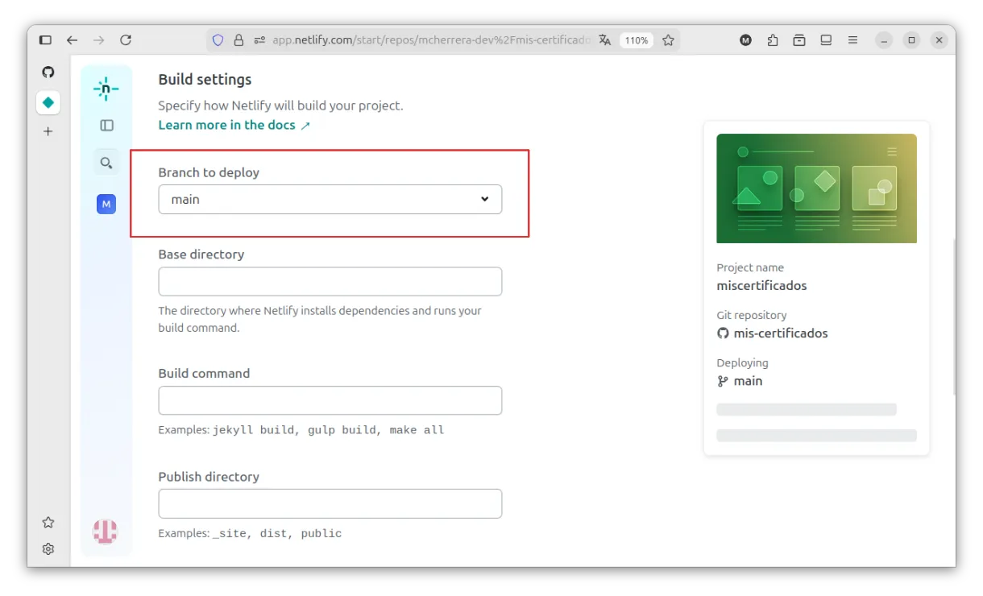Toggle the Netlify sidebar panel icon

[x=106, y=126]
